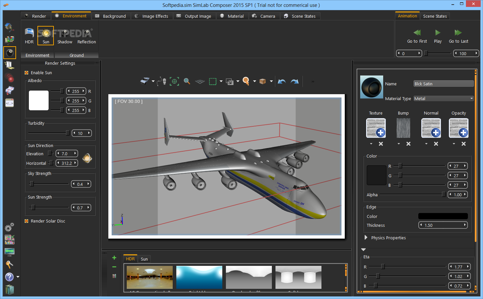
Task: Remove HDR with green minus icon
Action: 114,267
